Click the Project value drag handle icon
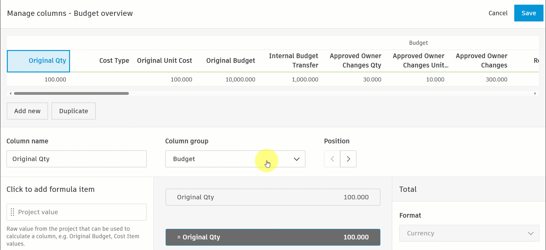 pyautogui.click(x=12, y=212)
